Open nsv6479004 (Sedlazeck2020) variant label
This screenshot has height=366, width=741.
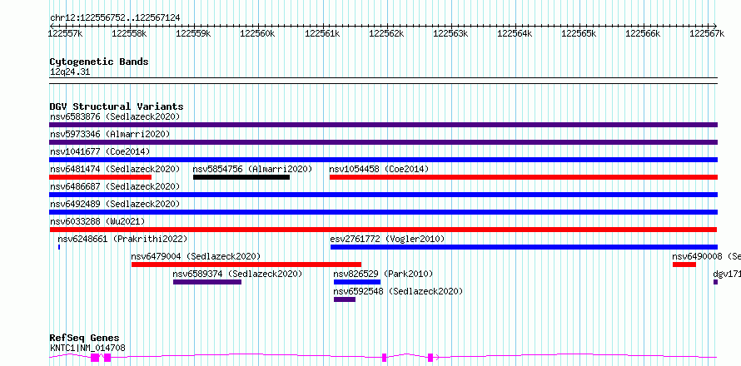[x=196, y=256]
